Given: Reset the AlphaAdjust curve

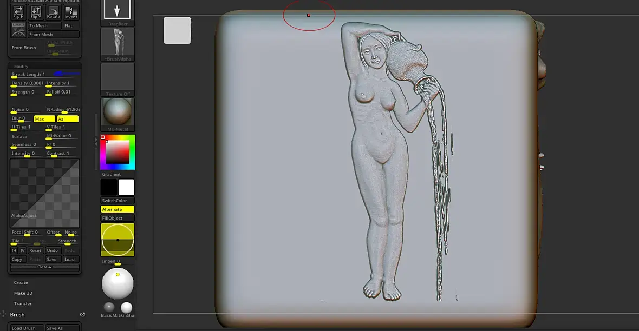Looking at the screenshot, I should (x=35, y=250).
